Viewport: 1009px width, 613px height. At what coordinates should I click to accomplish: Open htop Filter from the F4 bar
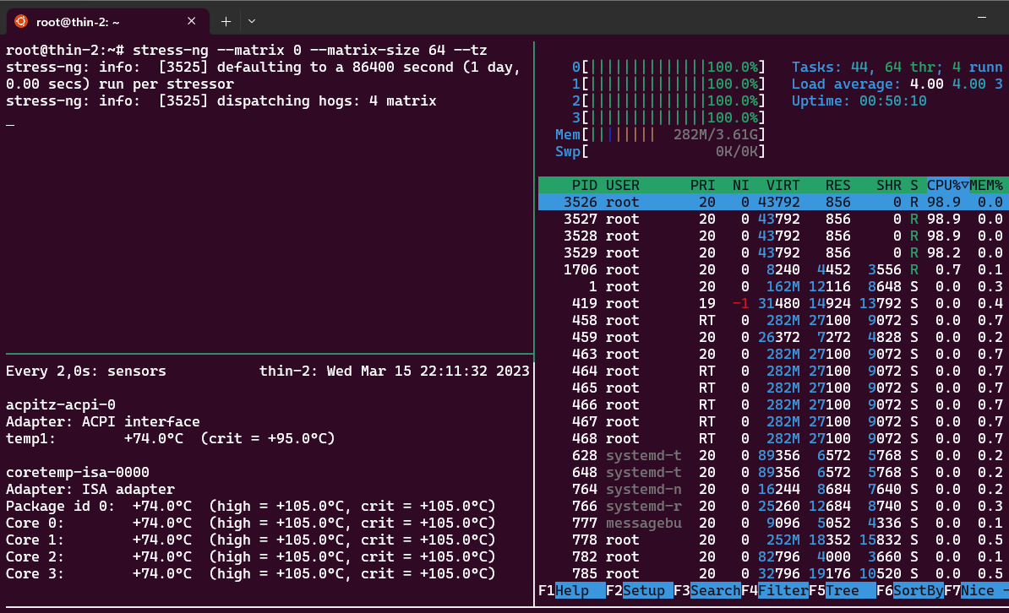pos(775,590)
